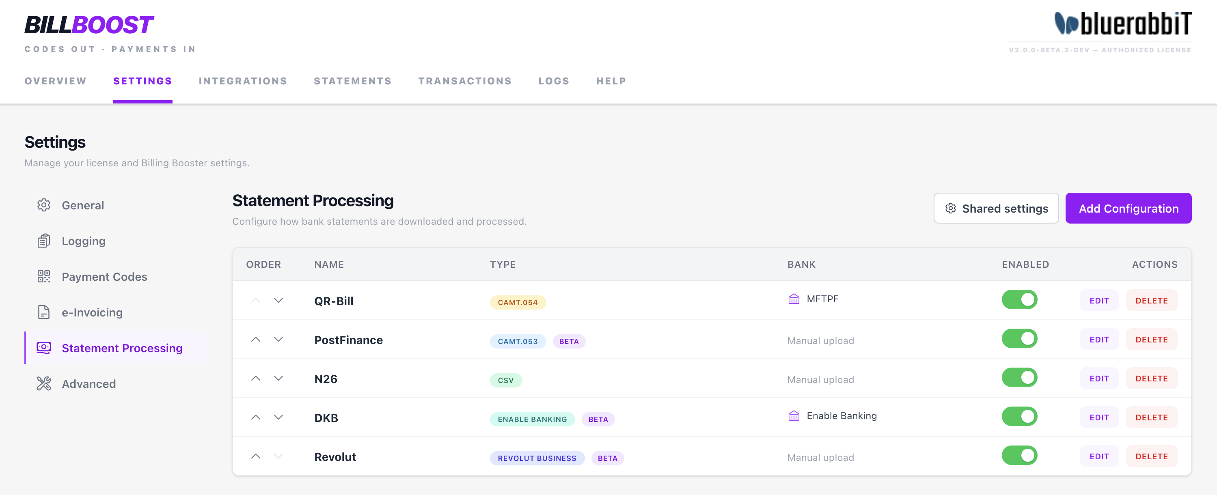Open Shared settings
This screenshot has width=1217, height=495.
(x=996, y=208)
